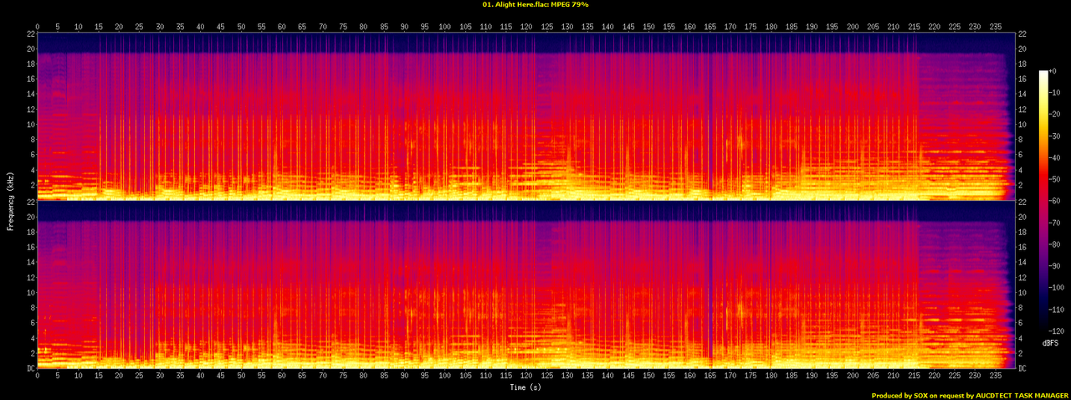Click the "100" tick on the top time axis

click(445, 26)
